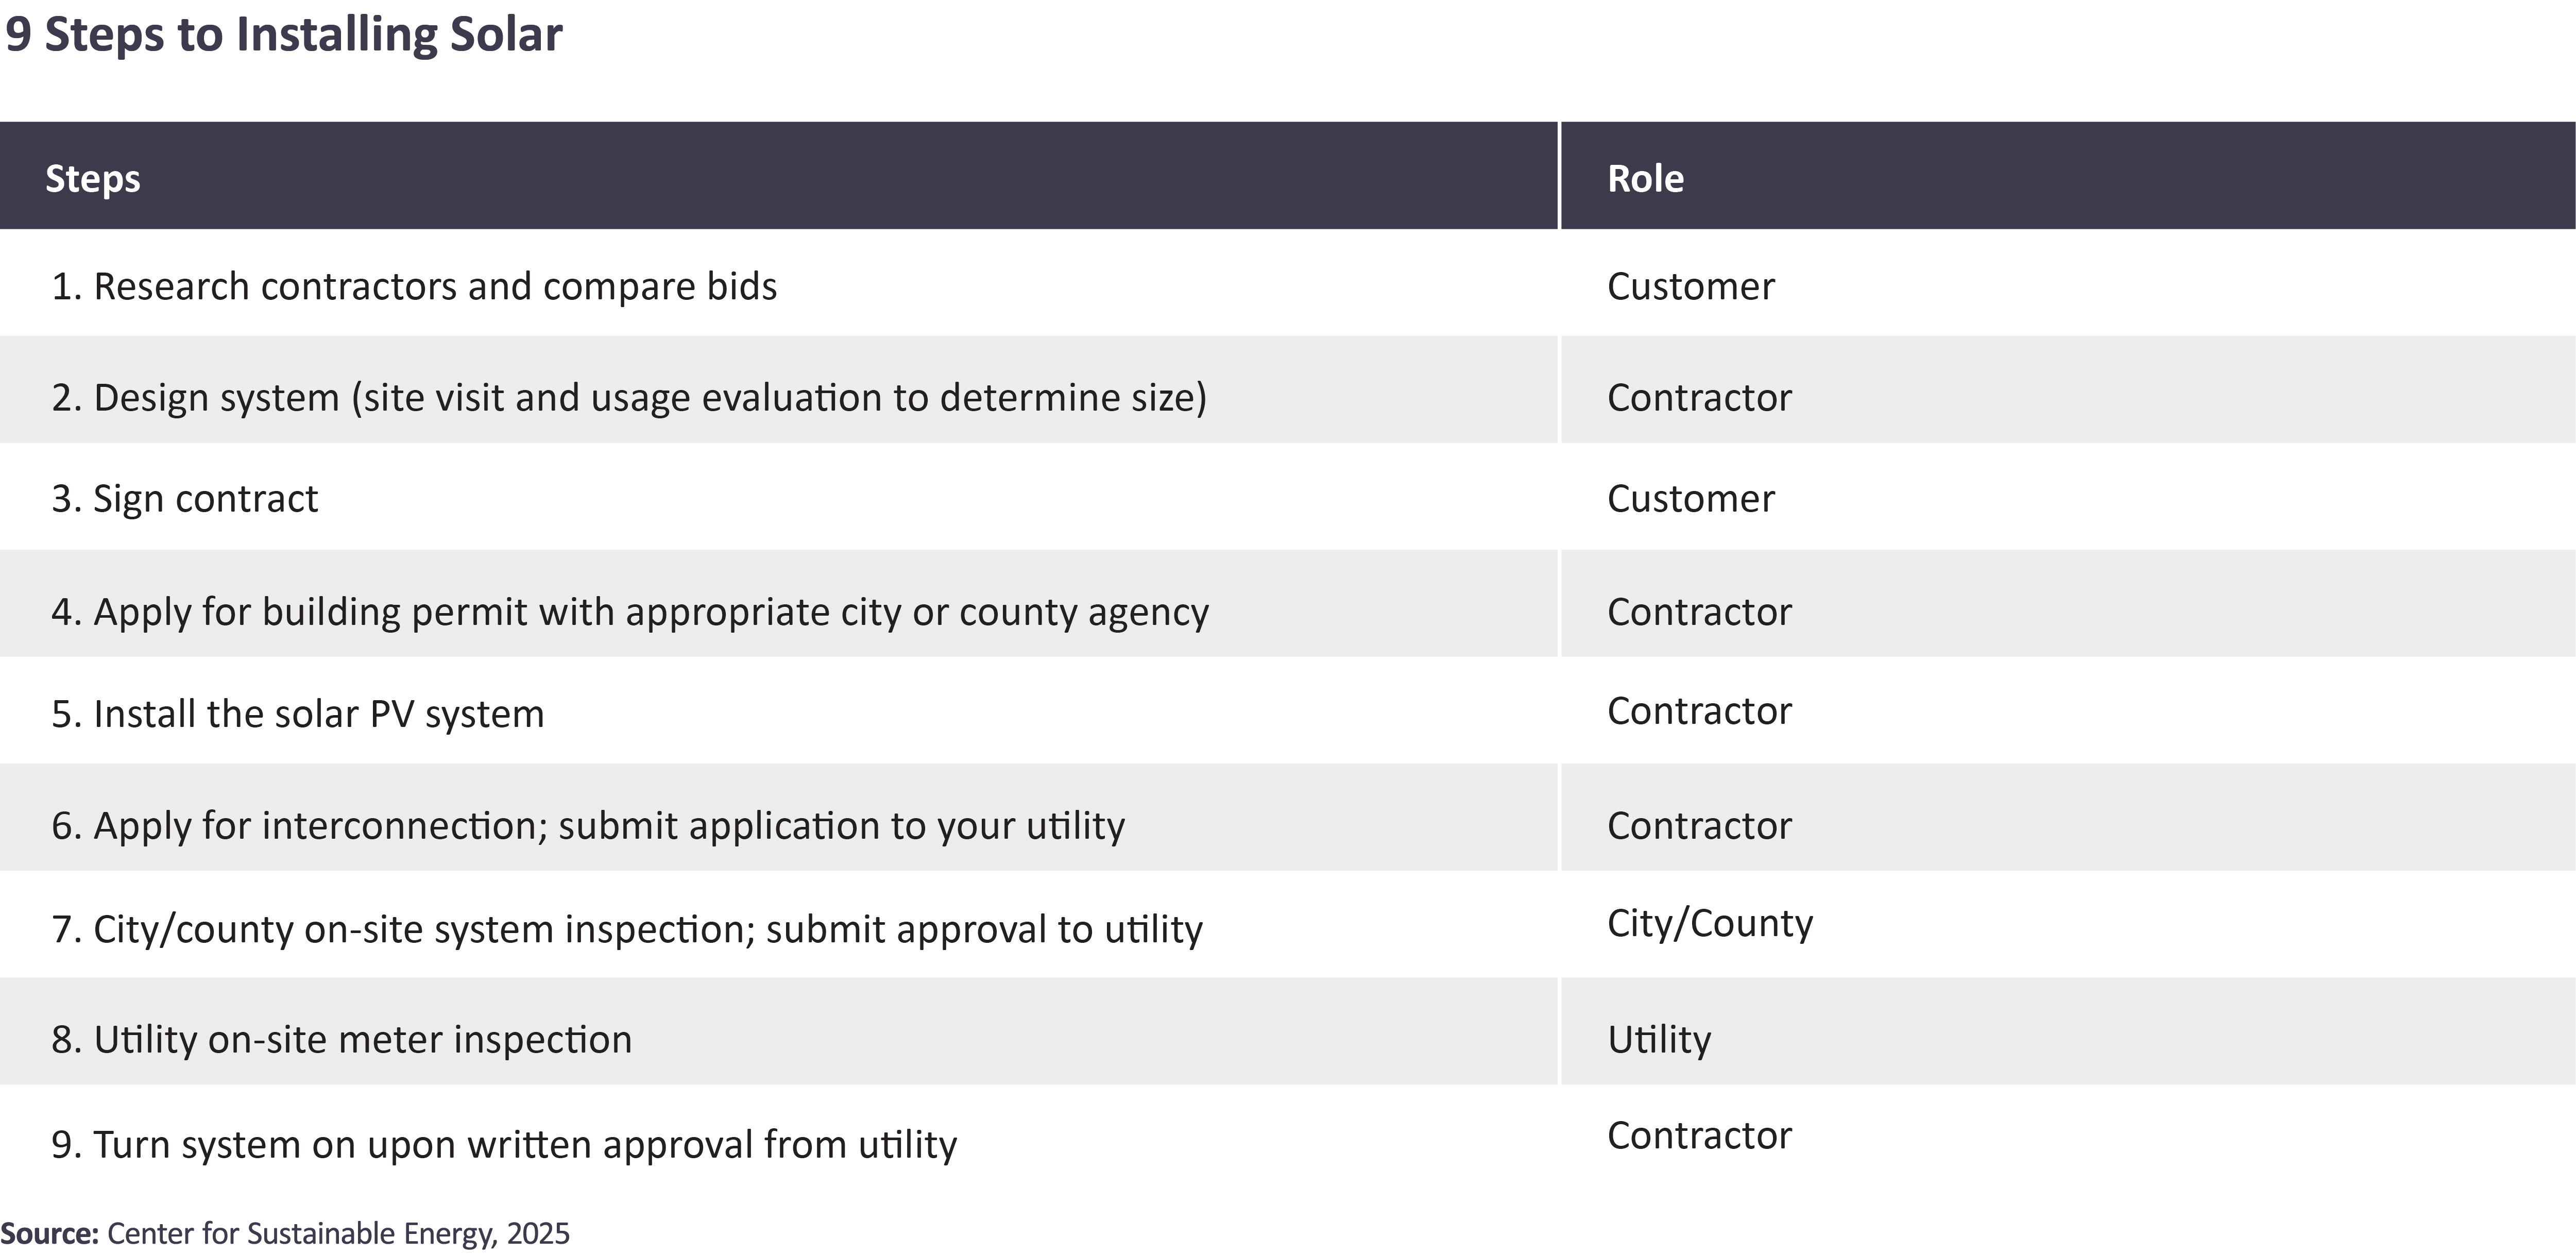Select the "Design system" step 2 text
The width and height of the screenshot is (2576, 1254).
point(629,398)
